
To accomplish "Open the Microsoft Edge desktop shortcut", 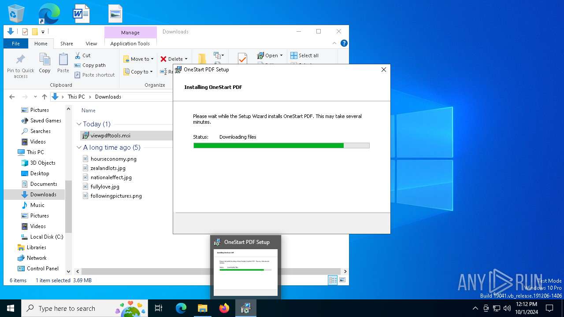I will tap(49, 14).
